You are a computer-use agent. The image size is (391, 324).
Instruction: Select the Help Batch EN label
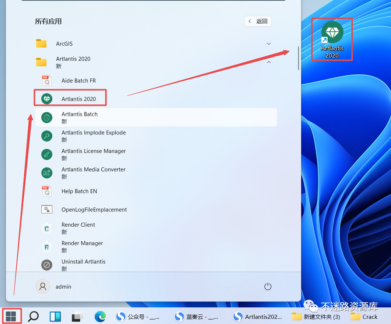[79, 191]
